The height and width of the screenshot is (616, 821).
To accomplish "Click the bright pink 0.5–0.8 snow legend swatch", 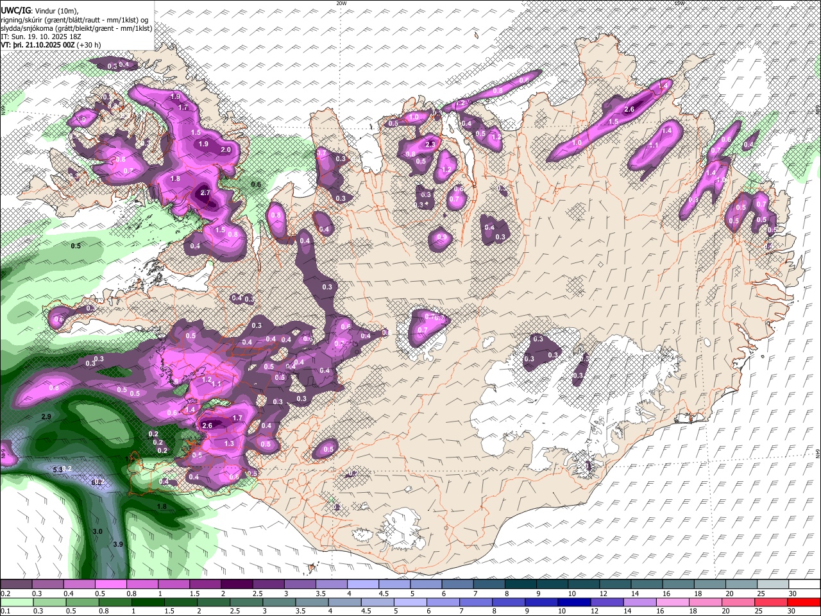I will pyautogui.click(x=111, y=584).
